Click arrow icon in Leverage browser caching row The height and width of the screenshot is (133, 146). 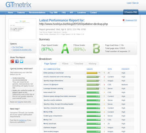click(x=104, y=89)
